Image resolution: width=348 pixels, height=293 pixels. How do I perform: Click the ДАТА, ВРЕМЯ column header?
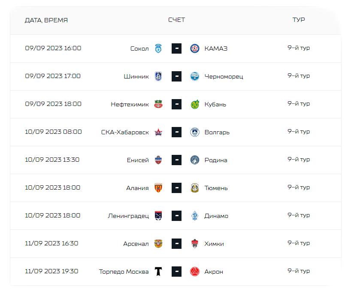tap(46, 20)
